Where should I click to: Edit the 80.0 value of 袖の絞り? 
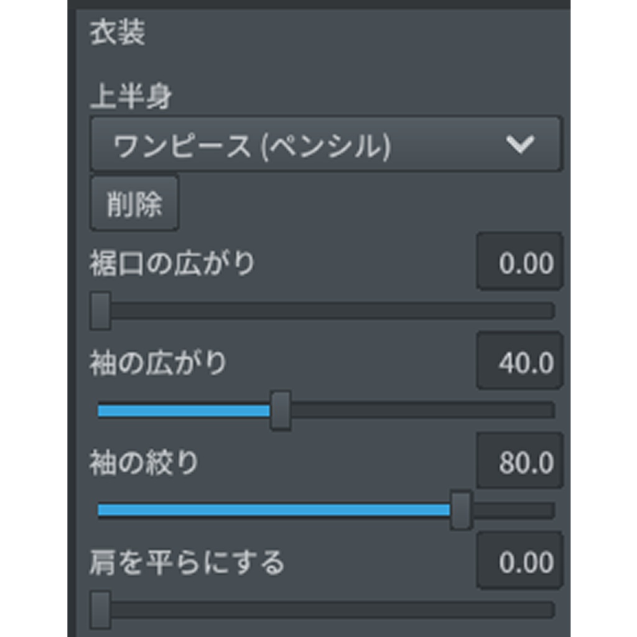click(519, 460)
